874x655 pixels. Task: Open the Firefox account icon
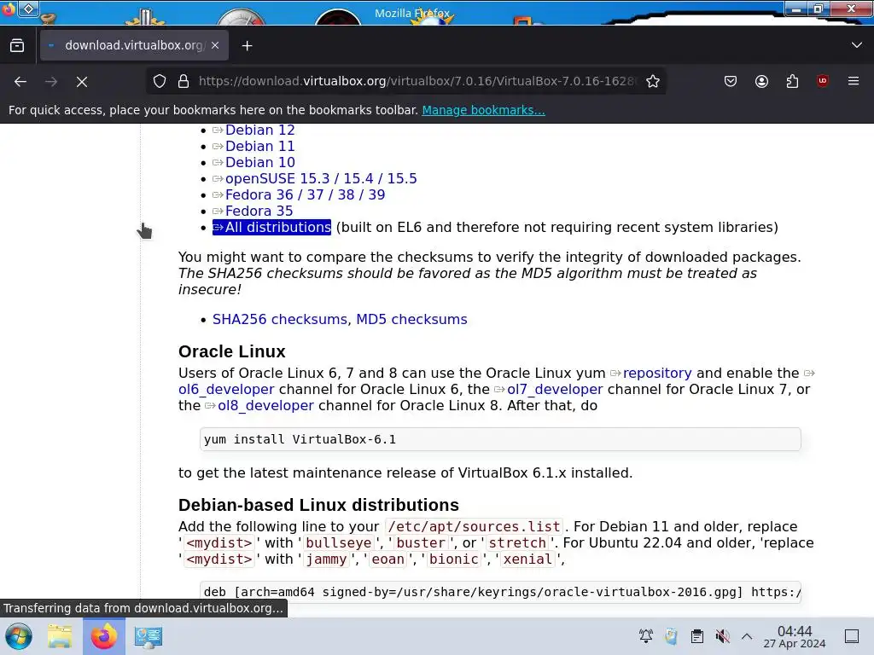point(761,81)
